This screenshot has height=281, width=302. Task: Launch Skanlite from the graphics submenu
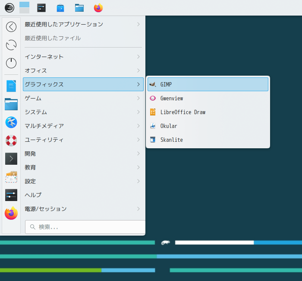pos(208,140)
